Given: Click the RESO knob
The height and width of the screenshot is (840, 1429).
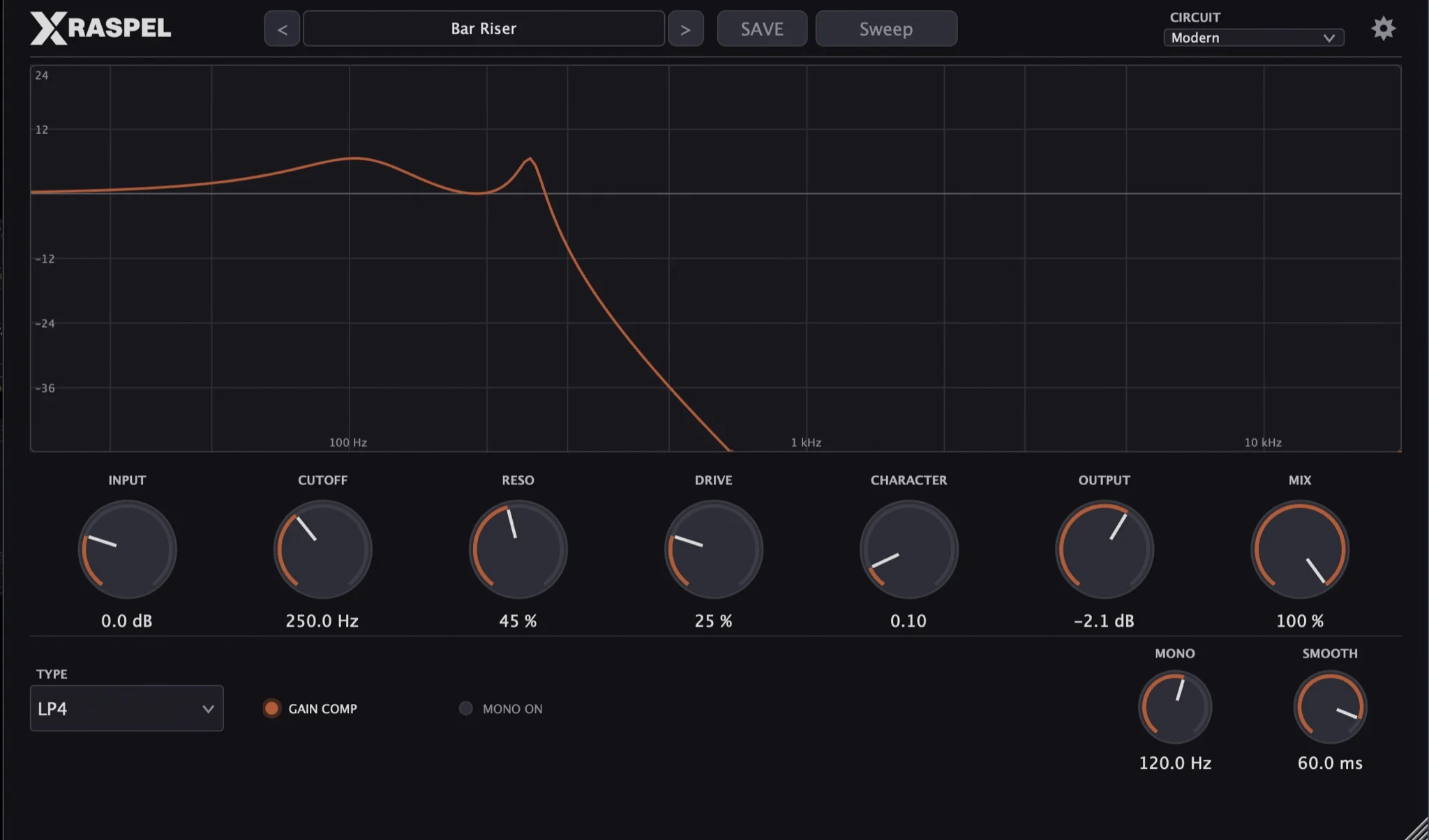Looking at the screenshot, I should tap(518, 549).
